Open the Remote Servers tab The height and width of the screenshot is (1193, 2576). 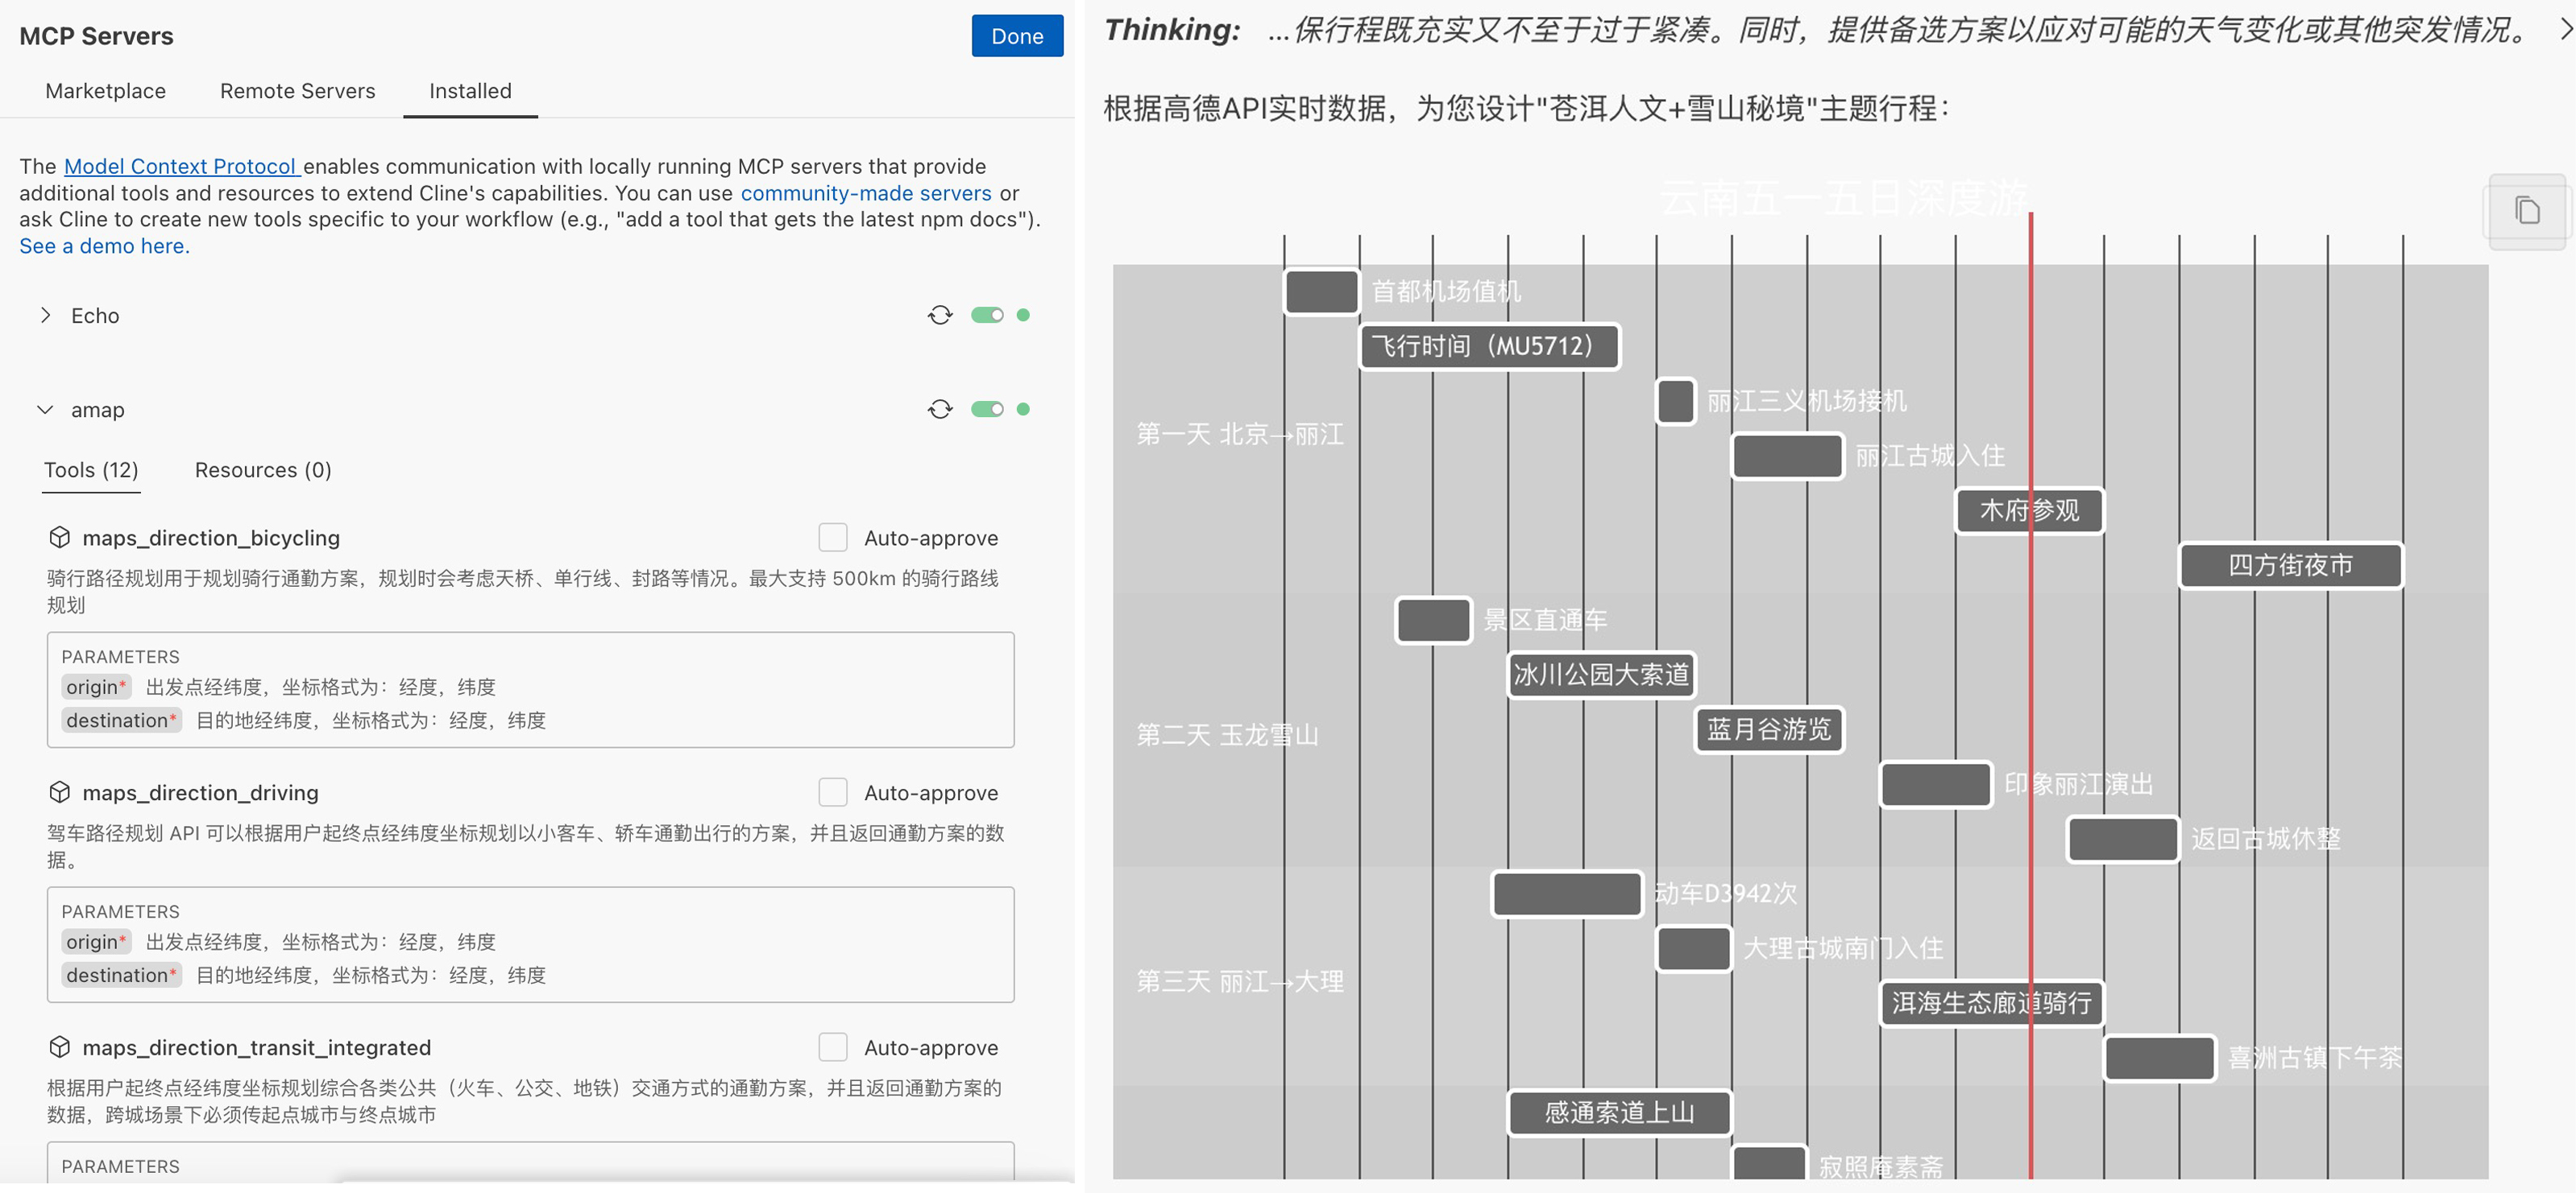(x=297, y=91)
